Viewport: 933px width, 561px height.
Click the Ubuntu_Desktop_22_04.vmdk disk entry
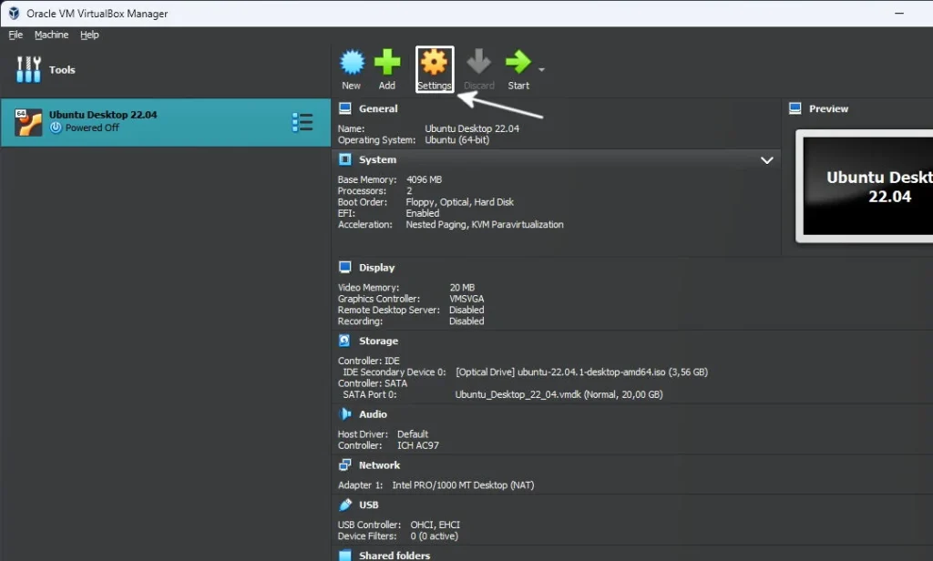(559, 393)
